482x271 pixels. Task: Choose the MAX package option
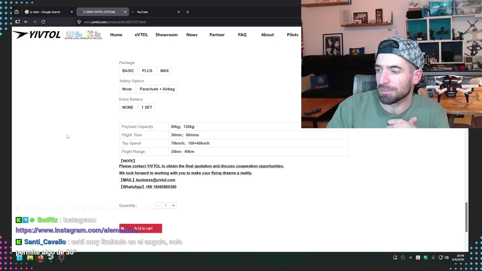tap(165, 71)
